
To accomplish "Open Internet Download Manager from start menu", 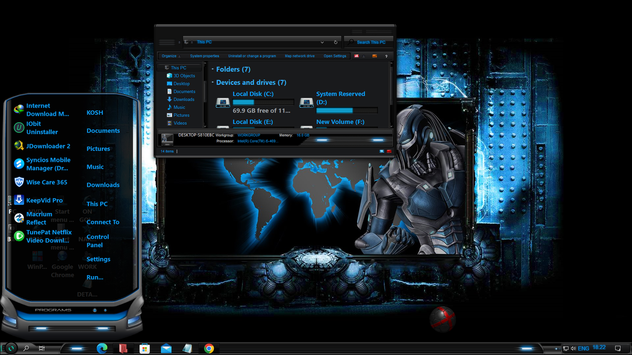I will 42,109.
